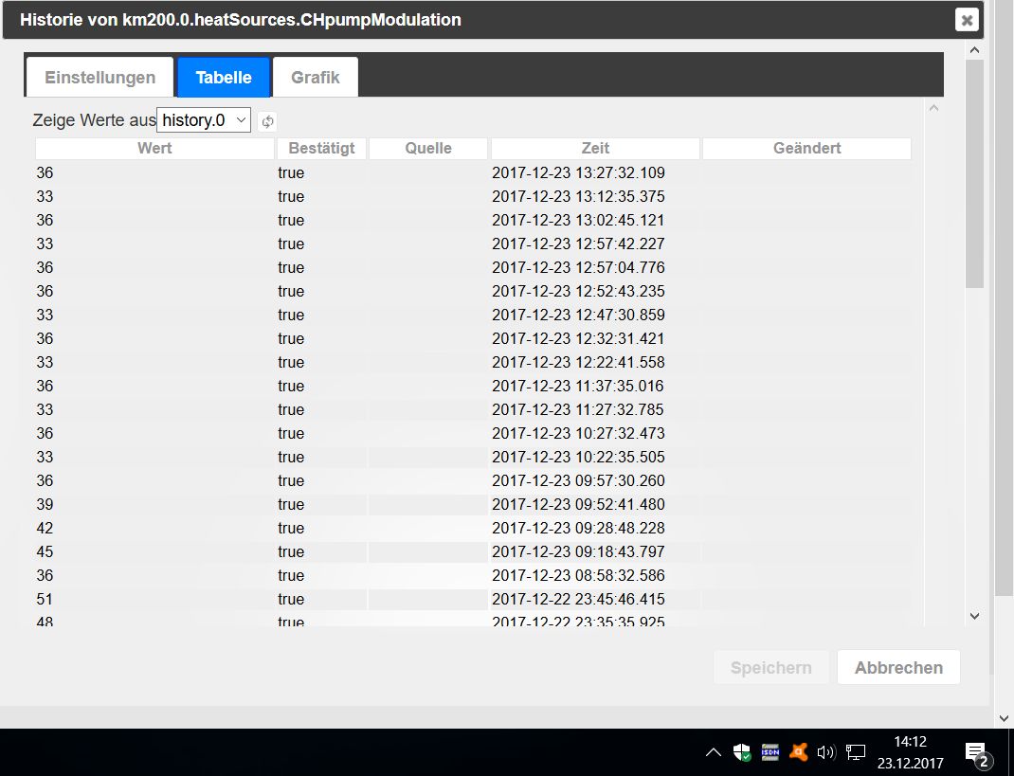Open the Avast antivirus tray icon

tap(799, 752)
